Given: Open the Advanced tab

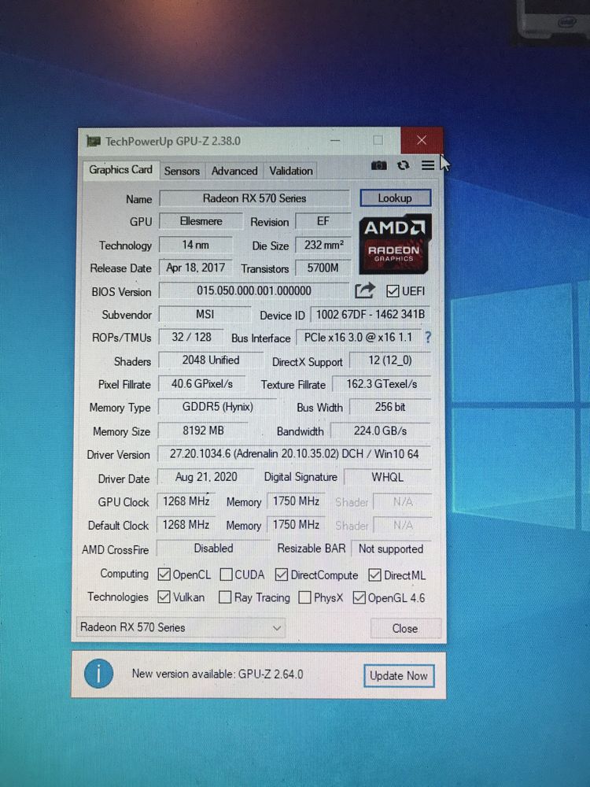Looking at the screenshot, I should coord(234,171).
